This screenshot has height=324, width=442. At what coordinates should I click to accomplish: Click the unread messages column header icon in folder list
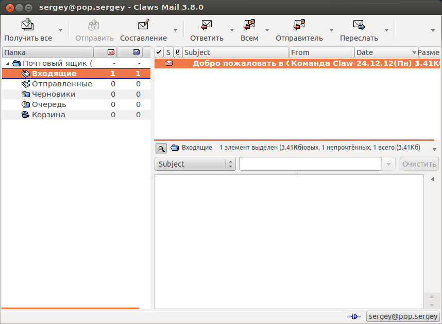136,52
